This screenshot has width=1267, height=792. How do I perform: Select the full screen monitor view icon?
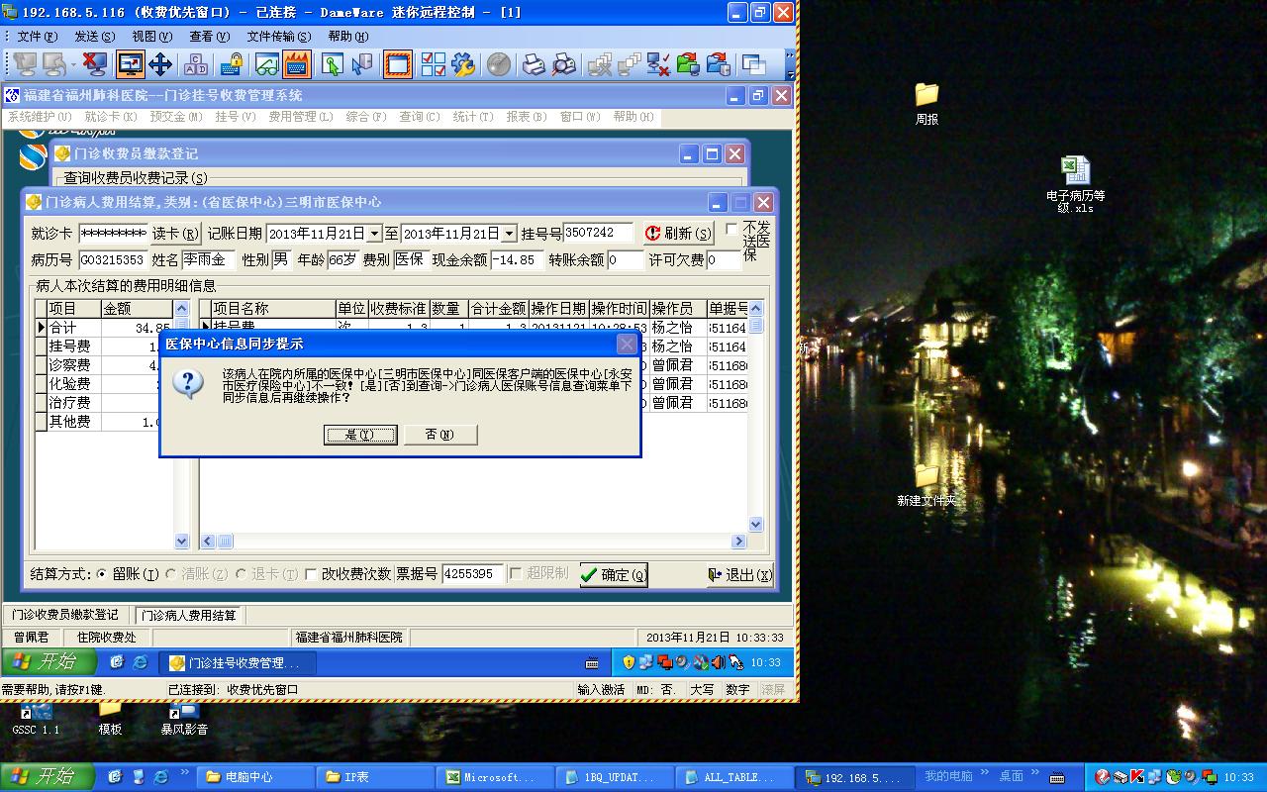(130, 64)
